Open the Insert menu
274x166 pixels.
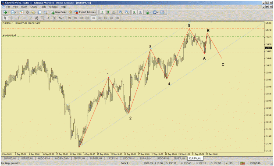pos(24,7)
